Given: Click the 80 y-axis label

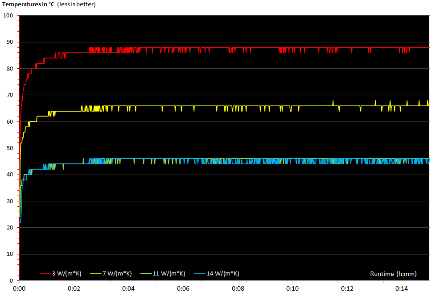Looking at the screenshot, I should tap(9, 69).
